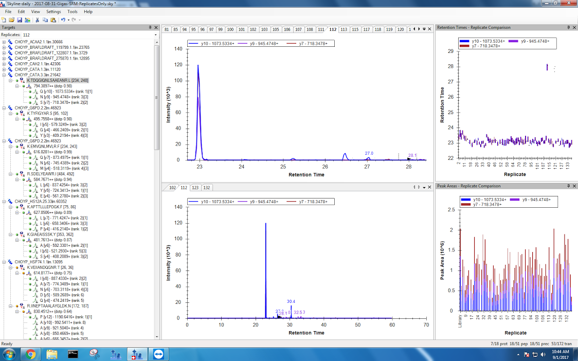Open the chromatogram tab list dropdown arrow
This screenshot has height=361, width=578.
click(423, 29)
